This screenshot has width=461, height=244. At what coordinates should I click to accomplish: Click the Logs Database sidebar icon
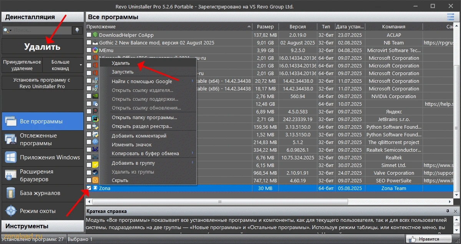(10, 193)
